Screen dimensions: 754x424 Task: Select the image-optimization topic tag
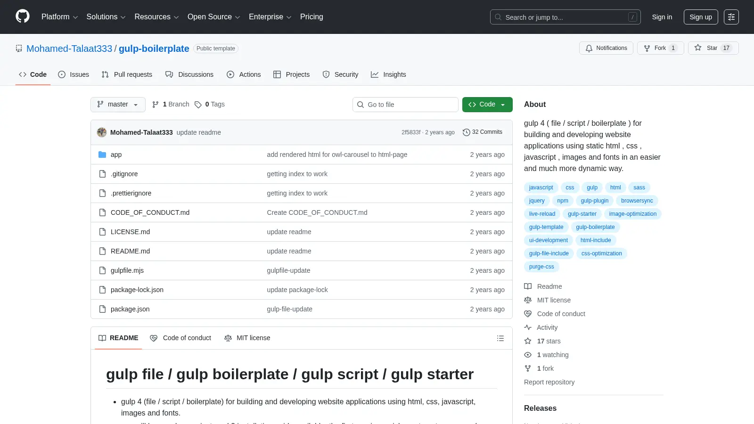(633, 214)
